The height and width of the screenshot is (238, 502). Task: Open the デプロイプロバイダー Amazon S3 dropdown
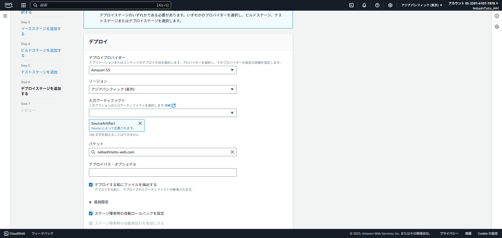pos(163,70)
